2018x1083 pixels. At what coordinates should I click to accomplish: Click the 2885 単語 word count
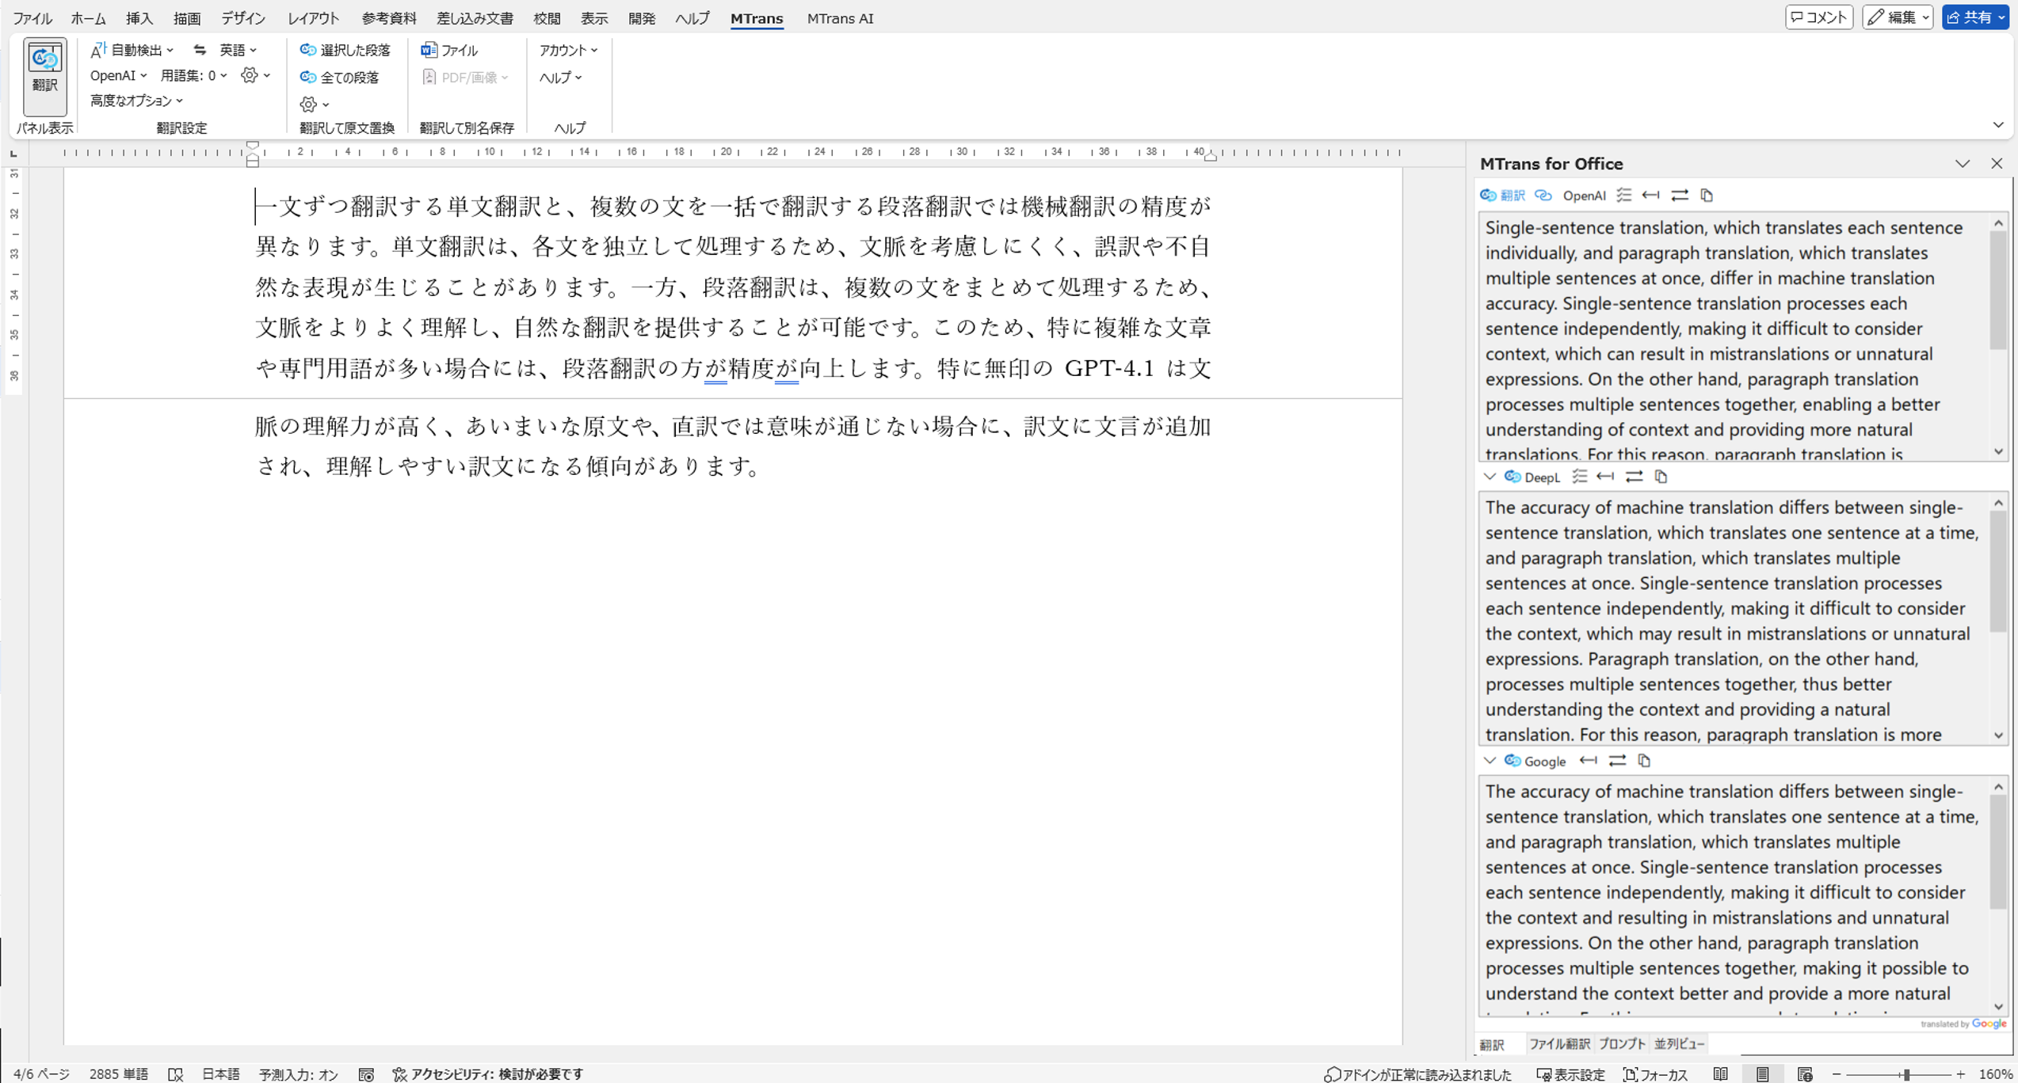[x=118, y=1074]
